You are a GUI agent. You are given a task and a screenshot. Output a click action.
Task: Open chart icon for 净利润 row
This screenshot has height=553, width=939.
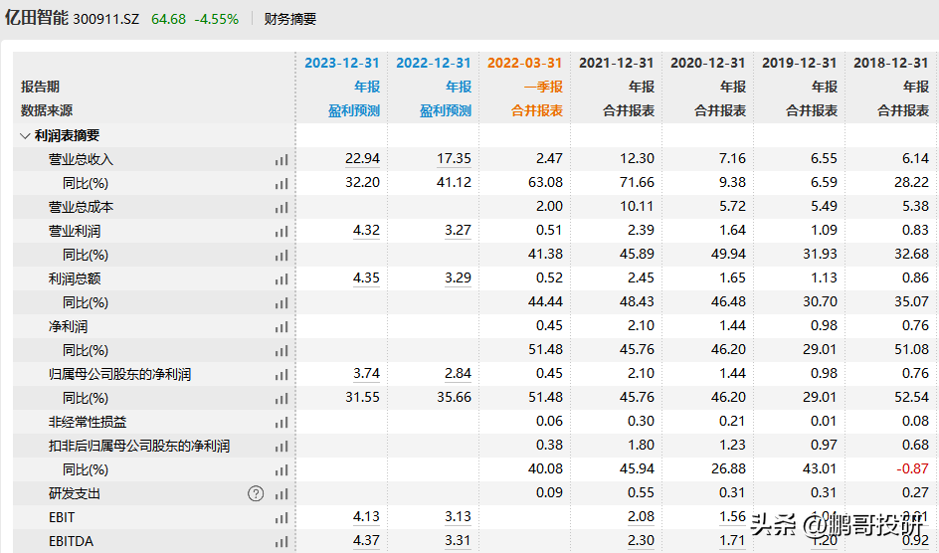[282, 327]
